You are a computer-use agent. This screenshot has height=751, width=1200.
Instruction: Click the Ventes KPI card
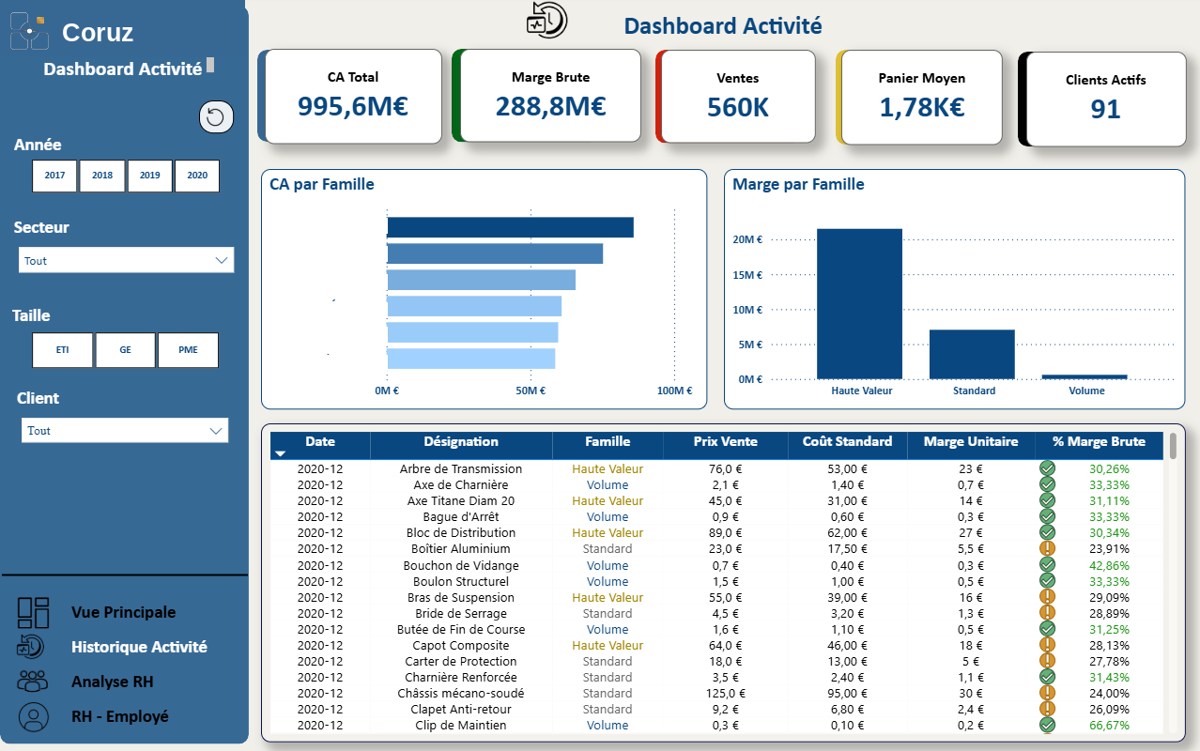(x=737, y=96)
